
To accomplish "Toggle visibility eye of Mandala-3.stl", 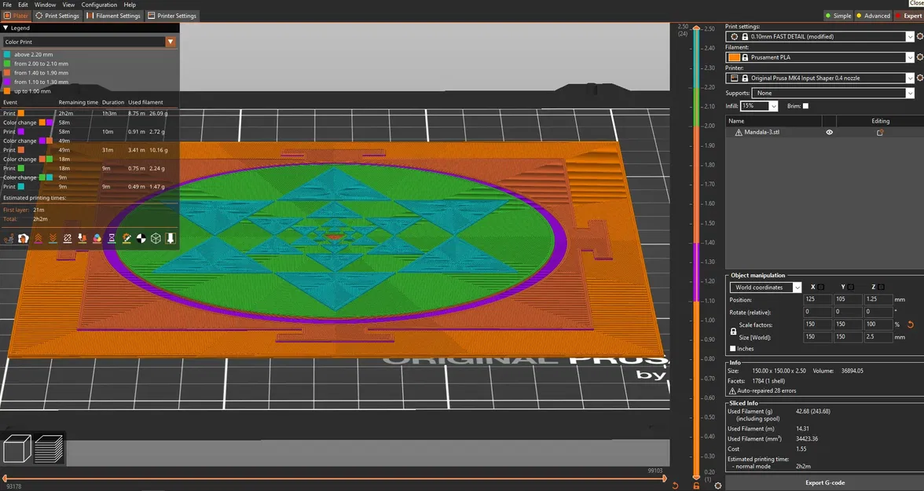I will point(829,133).
